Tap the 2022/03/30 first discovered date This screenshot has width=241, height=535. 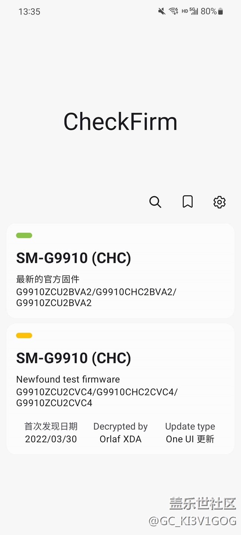pos(51,439)
